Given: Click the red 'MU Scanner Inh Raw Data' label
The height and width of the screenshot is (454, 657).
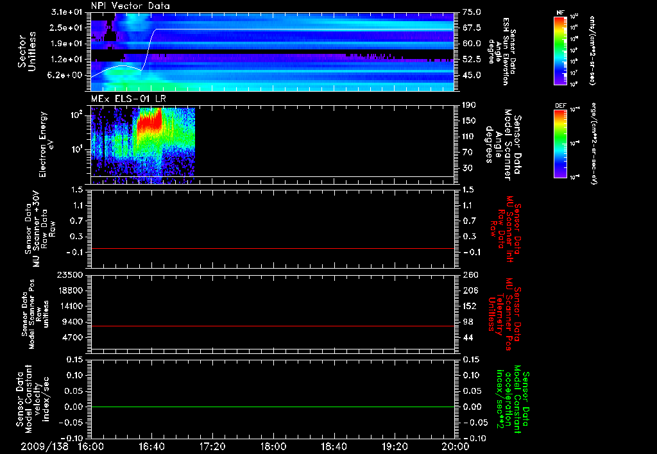Looking at the screenshot, I should (x=504, y=229).
